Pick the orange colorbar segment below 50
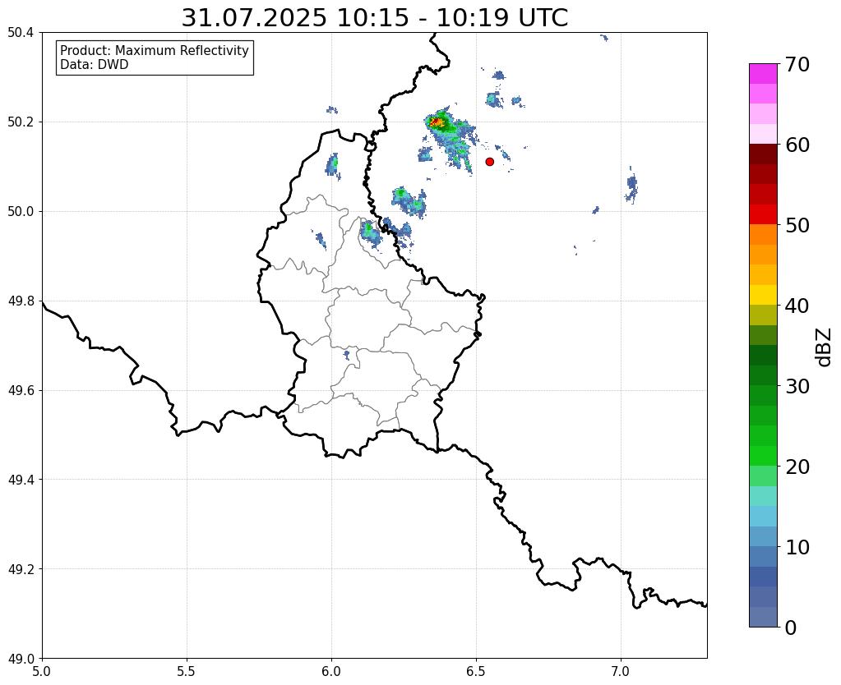841x685 pixels. (763, 234)
